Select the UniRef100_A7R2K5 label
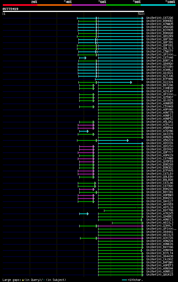This screenshot has width=178, height=282. pyautogui.click(x=160, y=214)
